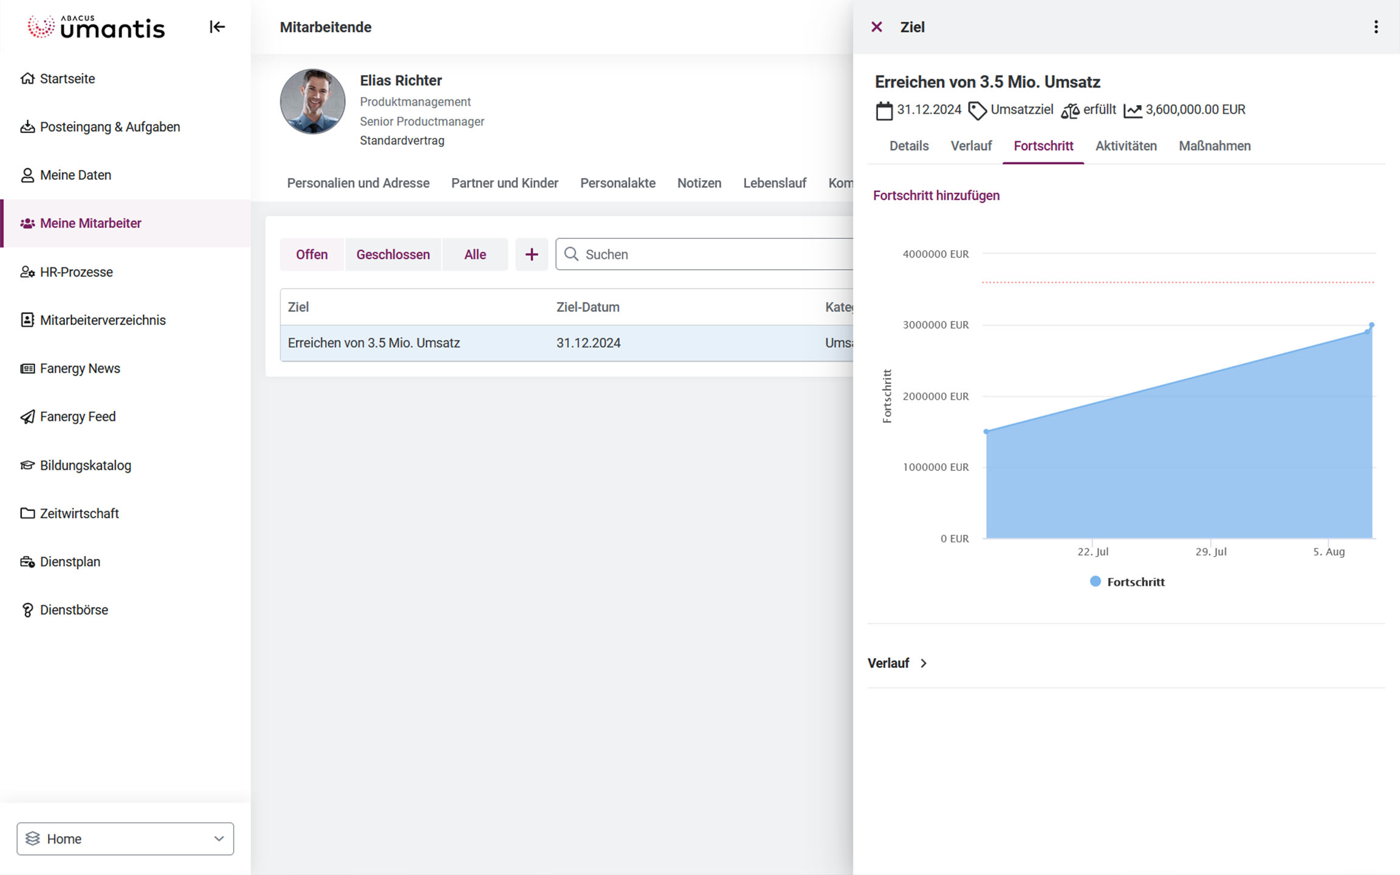Click the Fanergy Feed paper plane icon
The width and height of the screenshot is (1400, 875).
pos(27,417)
